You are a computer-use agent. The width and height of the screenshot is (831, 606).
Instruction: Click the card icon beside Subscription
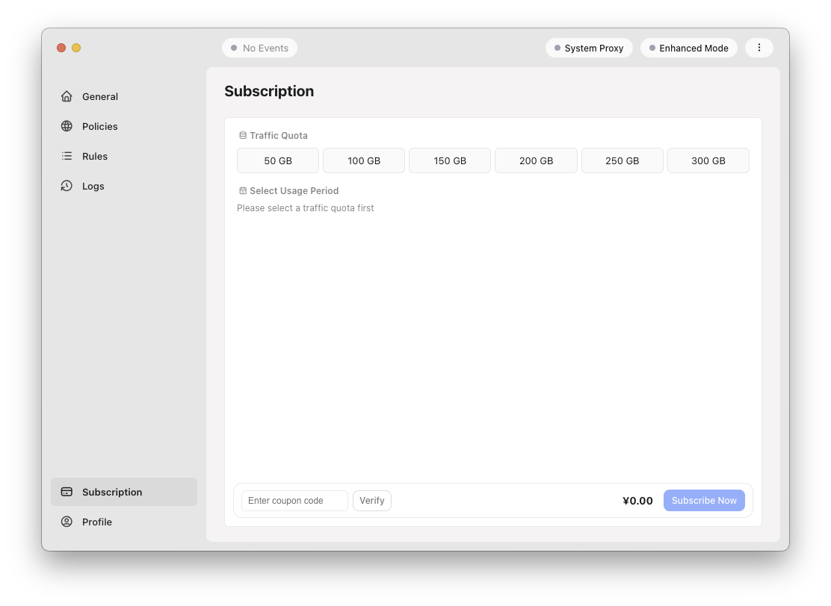coord(67,492)
